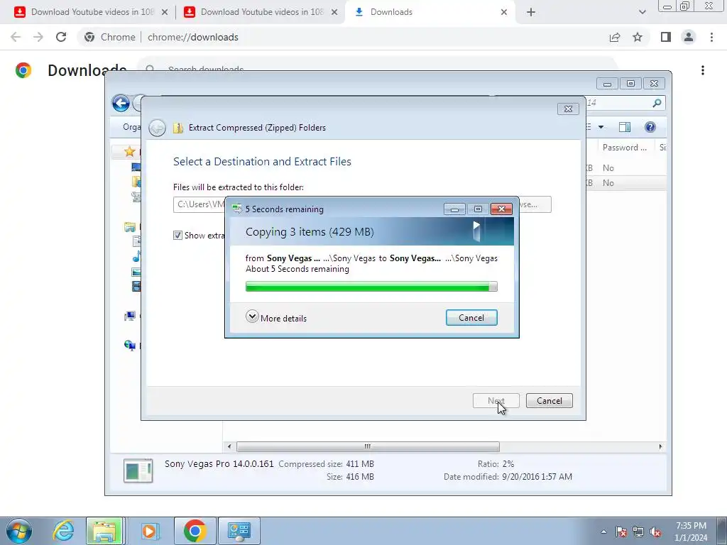727x545 pixels.
Task: Click the wizard back arrow icon
Action: tap(157, 128)
